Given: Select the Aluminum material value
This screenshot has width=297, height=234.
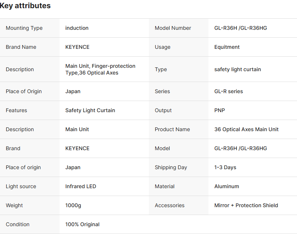Looking at the screenshot, I should [227, 186].
